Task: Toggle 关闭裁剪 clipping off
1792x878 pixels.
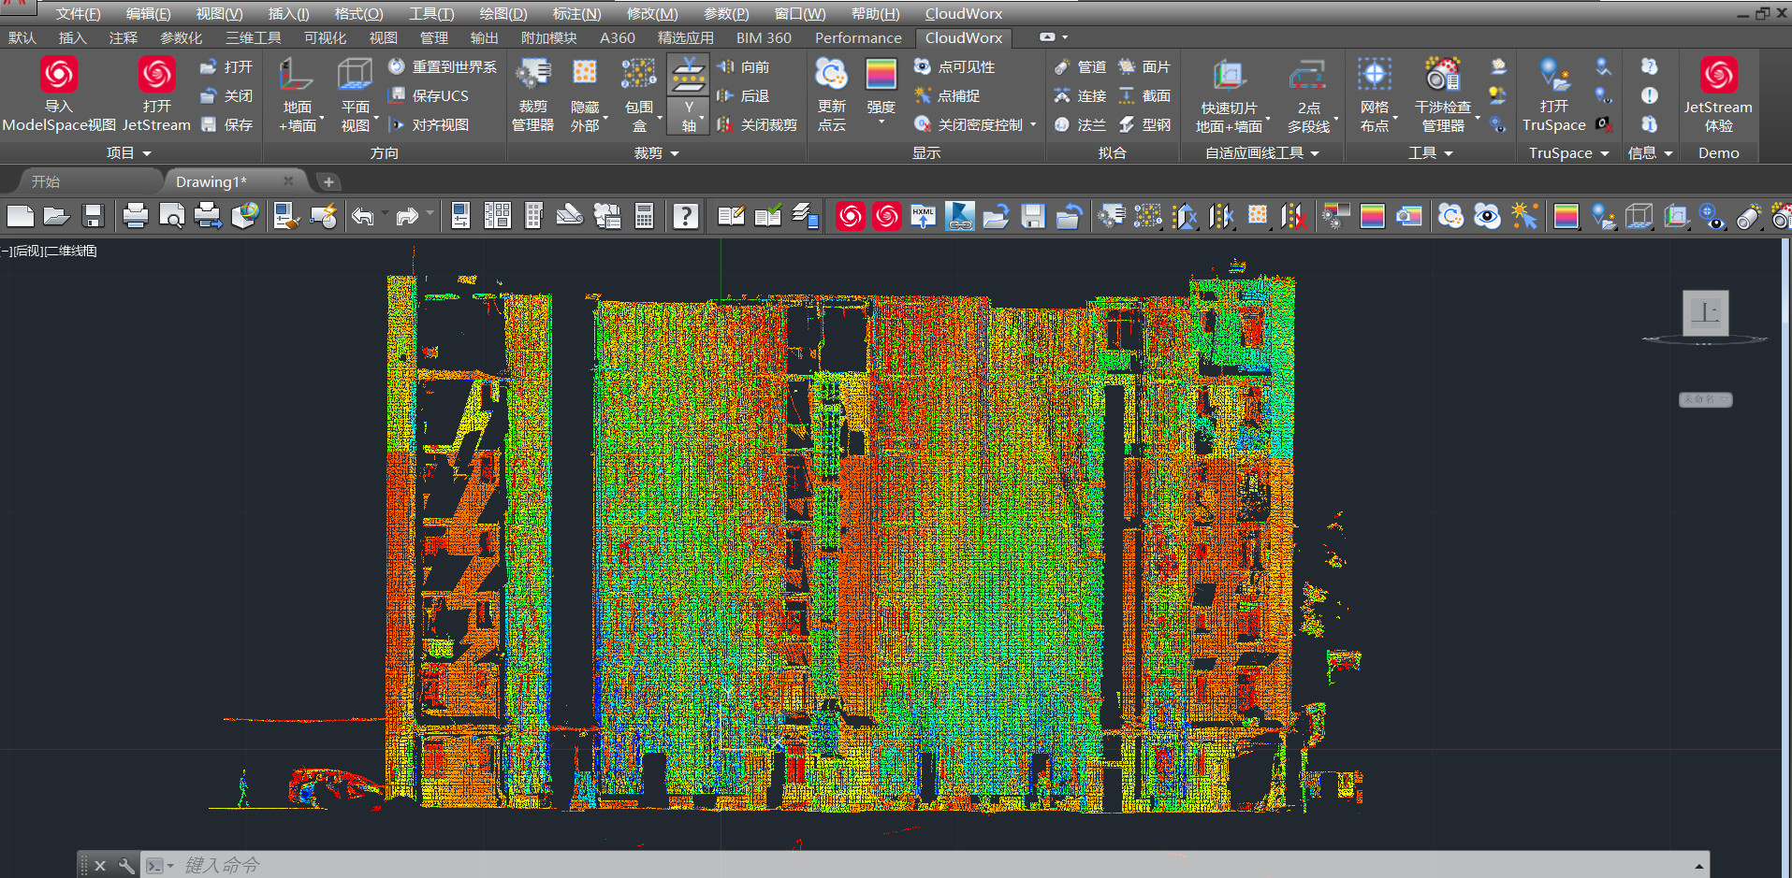Action: [757, 124]
